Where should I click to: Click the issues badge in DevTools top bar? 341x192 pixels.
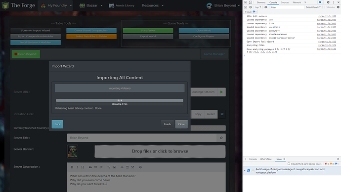coord(321,2)
